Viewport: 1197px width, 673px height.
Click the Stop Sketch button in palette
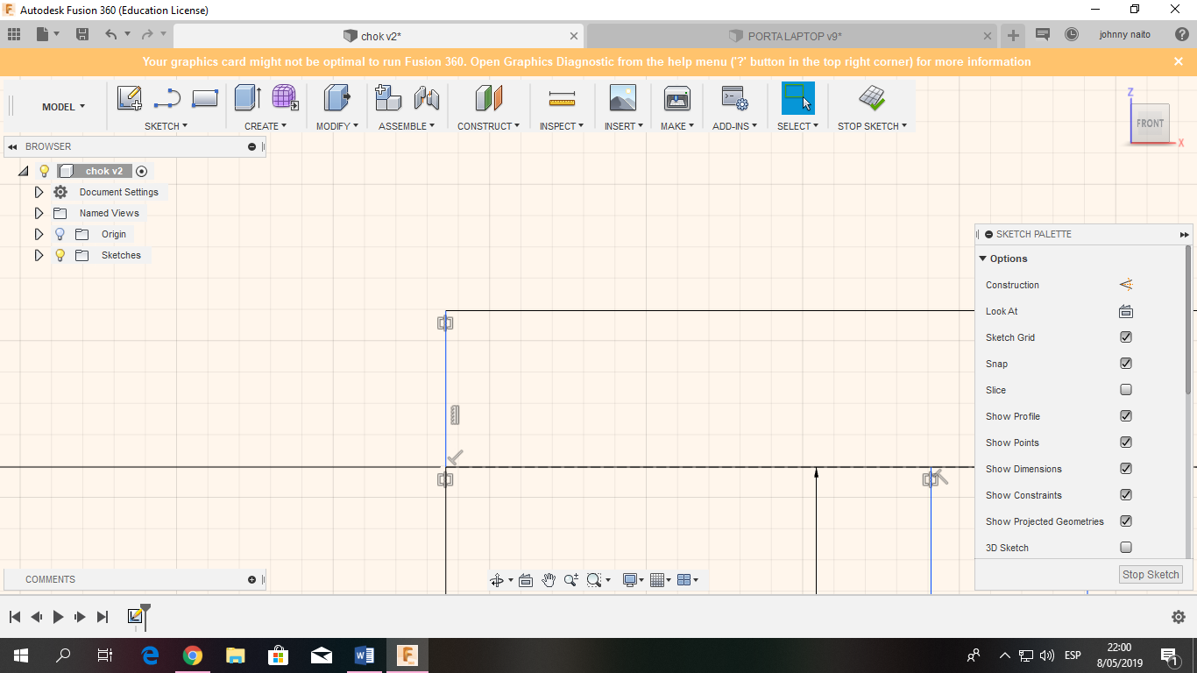pyautogui.click(x=1151, y=575)
